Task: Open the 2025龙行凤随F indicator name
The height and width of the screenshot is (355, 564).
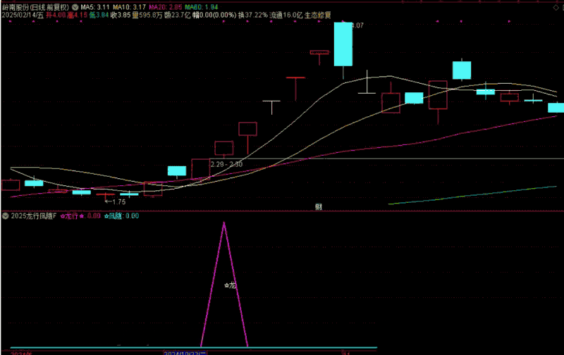Action: [x=33, y=216]
